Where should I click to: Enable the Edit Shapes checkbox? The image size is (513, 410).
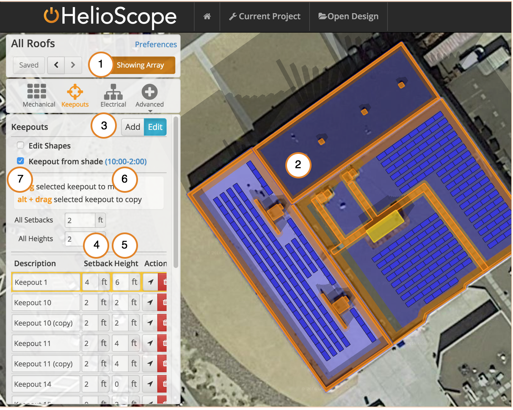[20, 145]
